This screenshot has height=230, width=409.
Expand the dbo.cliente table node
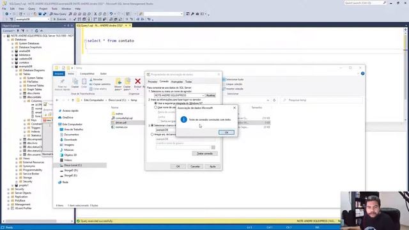[x=20, y=93]
